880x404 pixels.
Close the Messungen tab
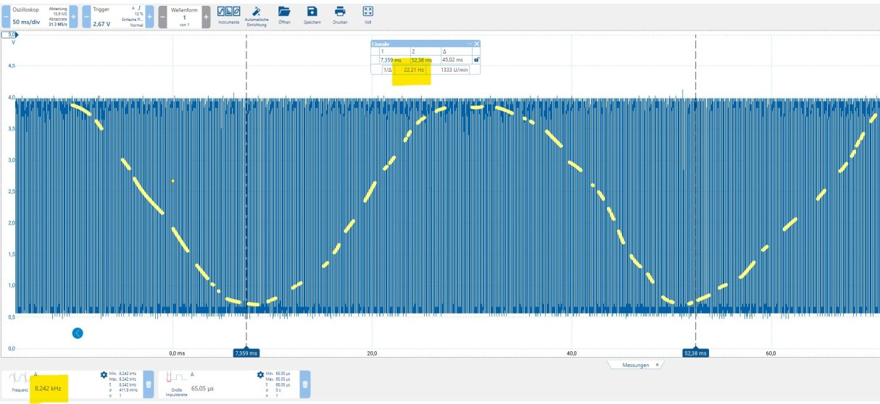(x=657, y=365)
